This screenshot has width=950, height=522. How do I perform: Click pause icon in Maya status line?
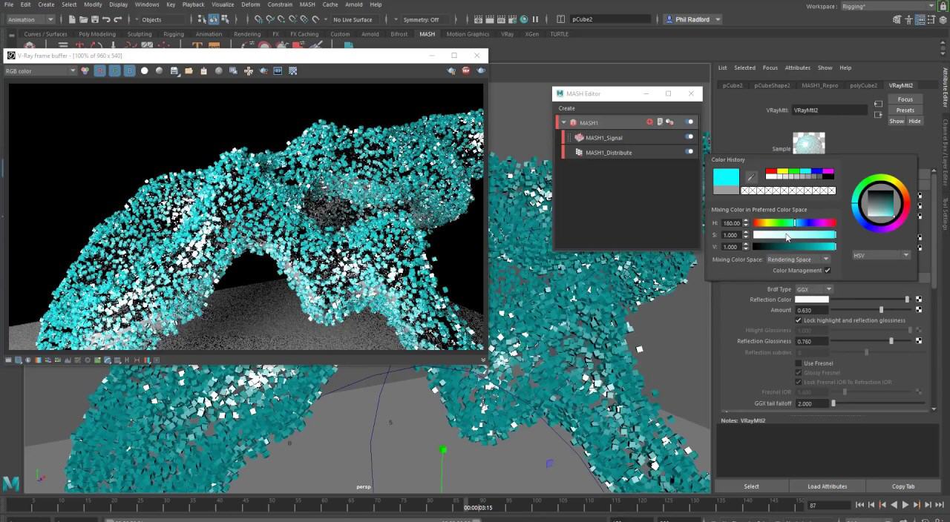[x=535, y=19]
